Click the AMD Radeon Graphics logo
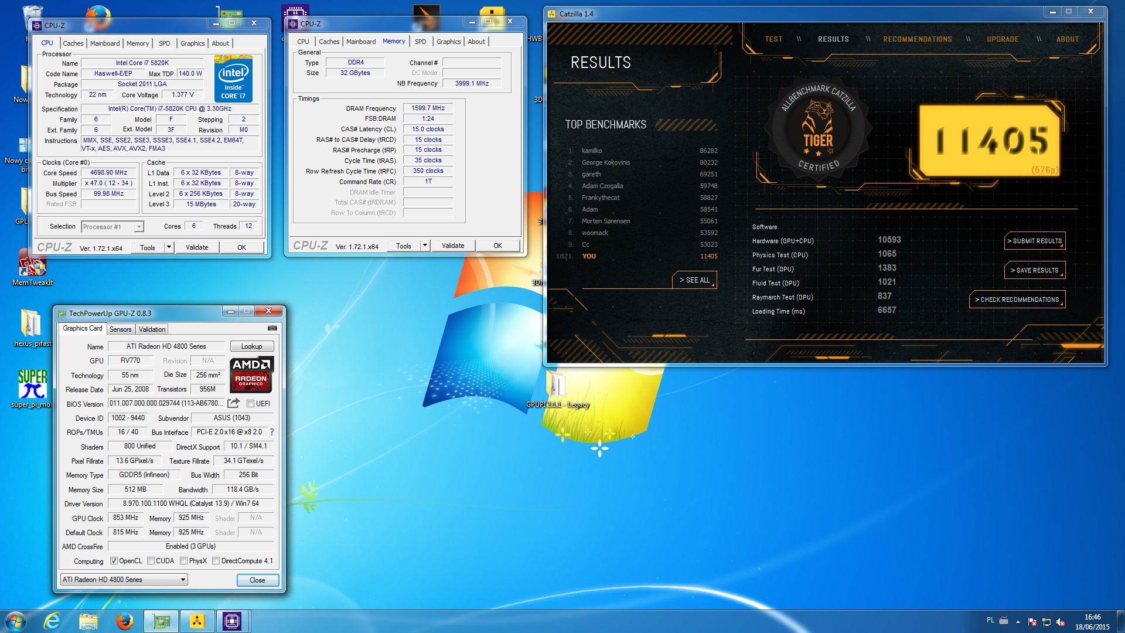Image resolution: width=1125 pixels, height=633 pixels. 251,374
